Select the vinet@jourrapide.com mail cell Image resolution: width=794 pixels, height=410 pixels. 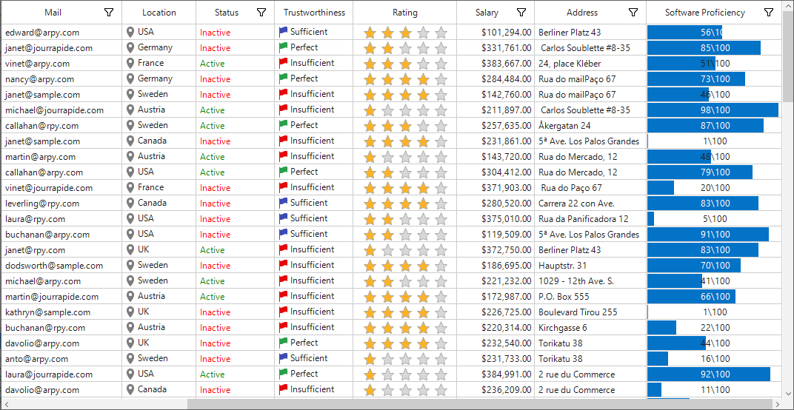coord(61,188)
